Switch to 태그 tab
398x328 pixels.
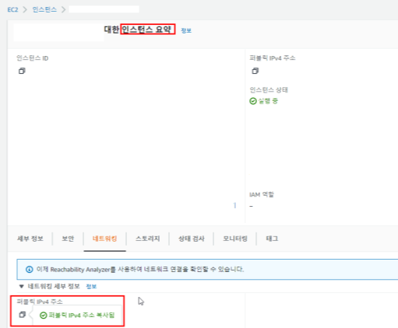(x=272, y=239)
